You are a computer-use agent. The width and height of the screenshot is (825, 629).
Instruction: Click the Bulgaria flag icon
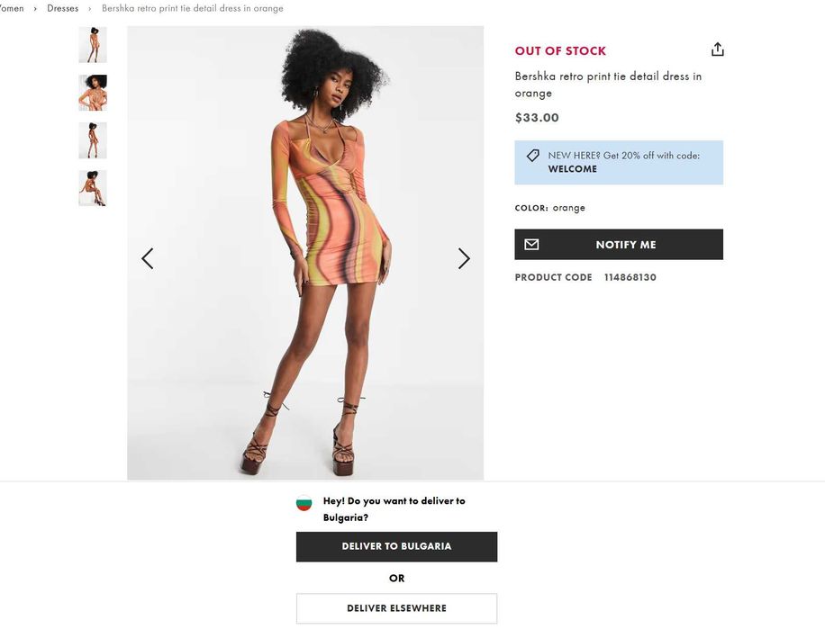tap(304, 503)
